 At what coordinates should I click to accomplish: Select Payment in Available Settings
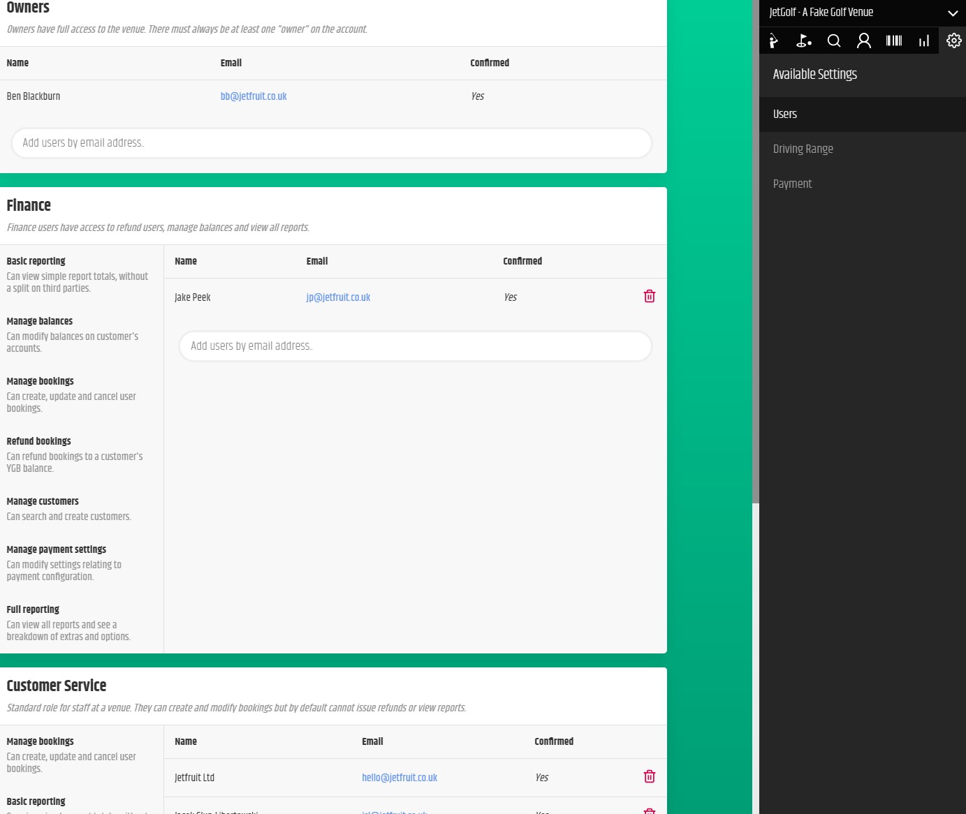[x=863, y=184]
